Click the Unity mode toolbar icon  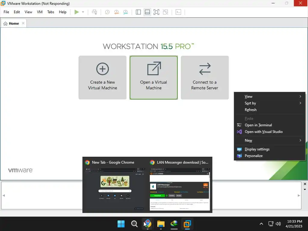[166, 12]
